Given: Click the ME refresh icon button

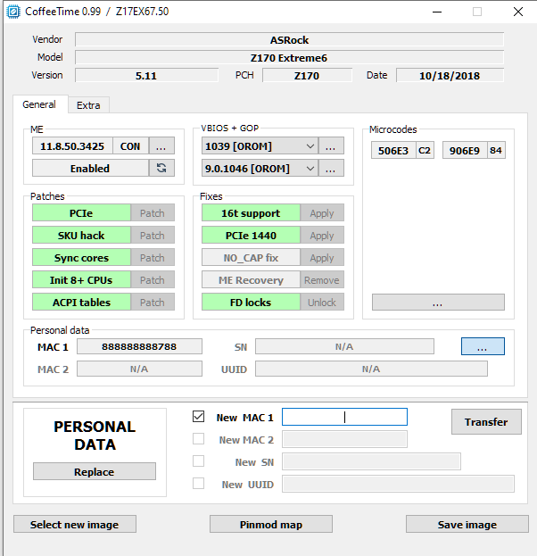Looking at the screenshot, I should 161,168.
